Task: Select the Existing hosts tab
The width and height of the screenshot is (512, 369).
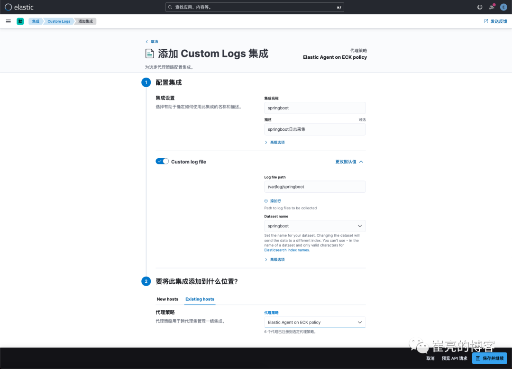Action: point(200,299)
